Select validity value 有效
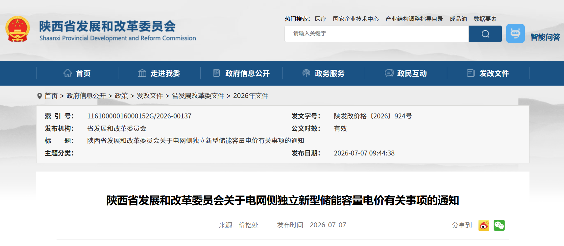Screen dimensions: 564x246 point(340,129)
